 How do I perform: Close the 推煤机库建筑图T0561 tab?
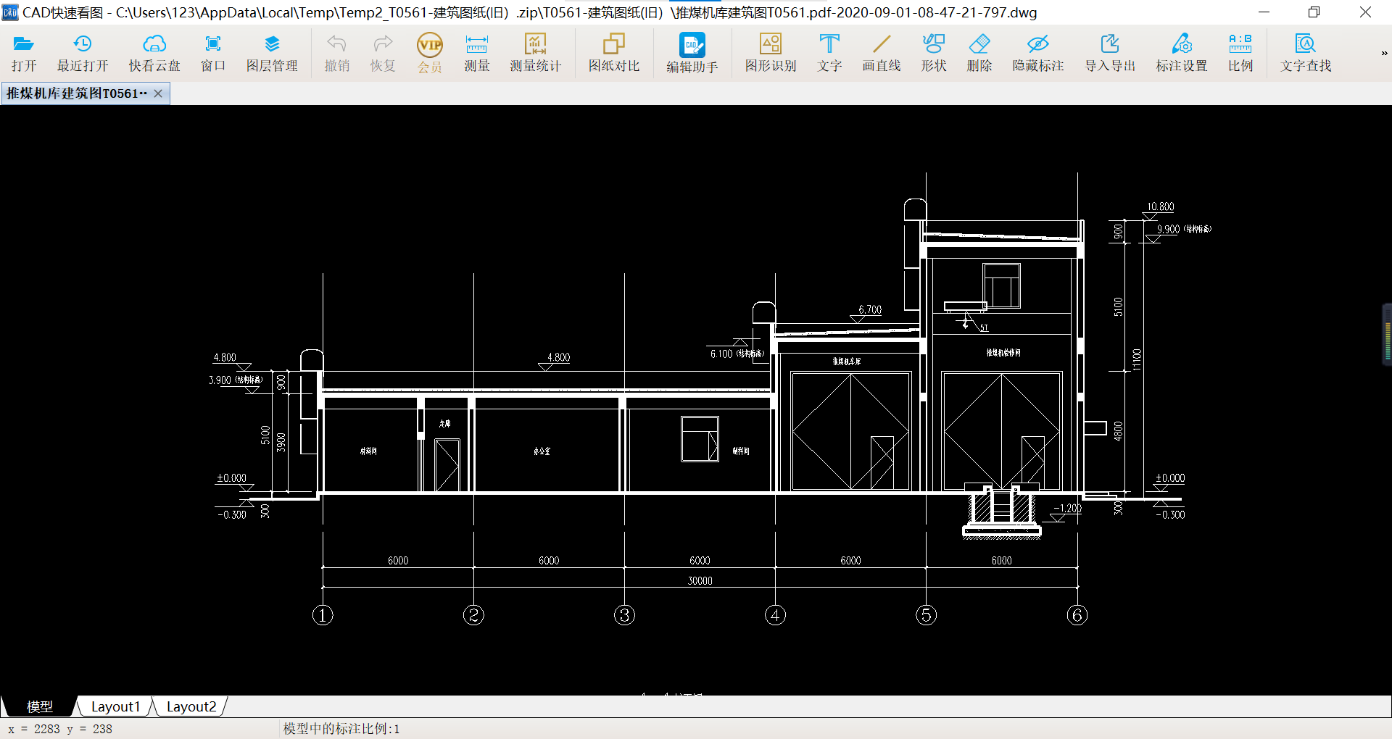pyautogui.click(x=158, y=93)
